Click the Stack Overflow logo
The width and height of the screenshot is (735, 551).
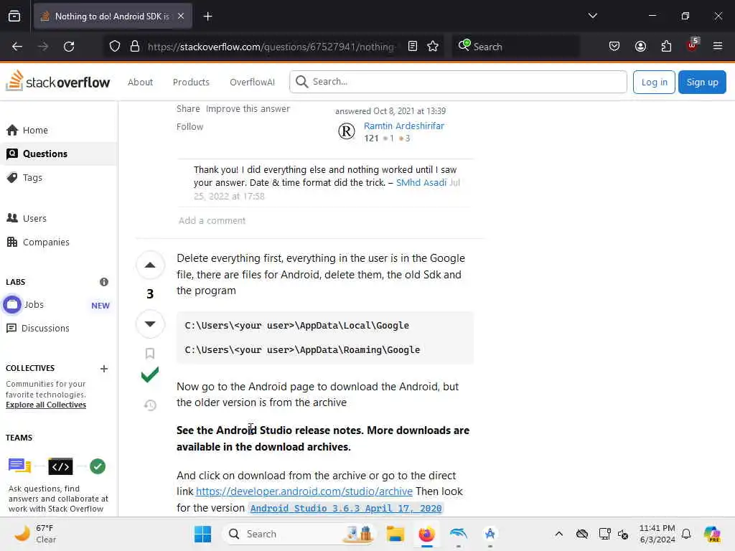point(58,81)
